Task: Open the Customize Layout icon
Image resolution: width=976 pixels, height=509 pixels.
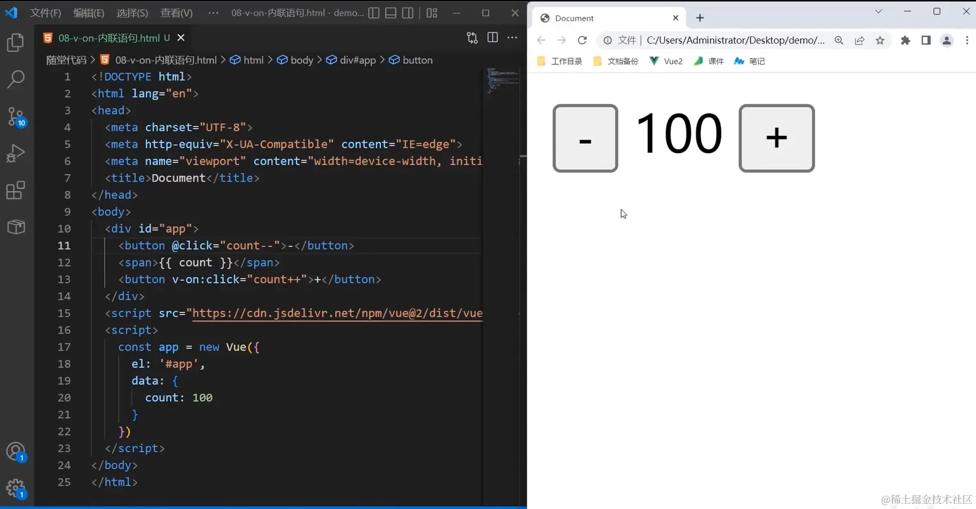Action: [x=432, y=13]
